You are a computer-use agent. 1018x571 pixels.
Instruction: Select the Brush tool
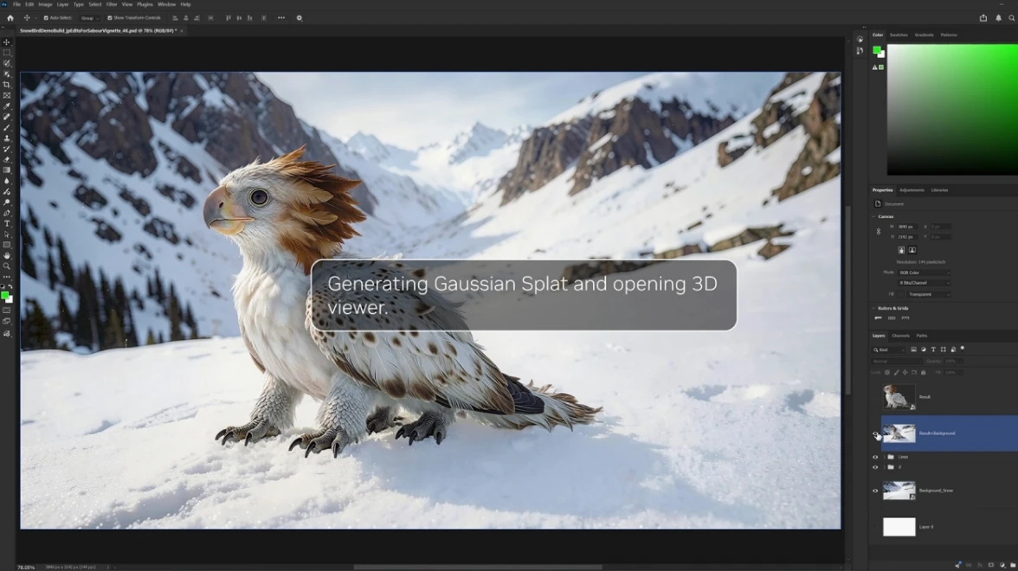[x=7, y=127]
